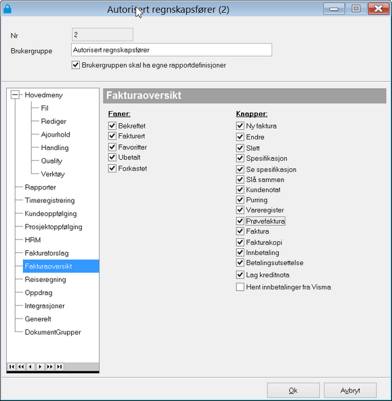Select Handling in the tree
The width and height of the screenshot is (392, 401).
(55, 147)
